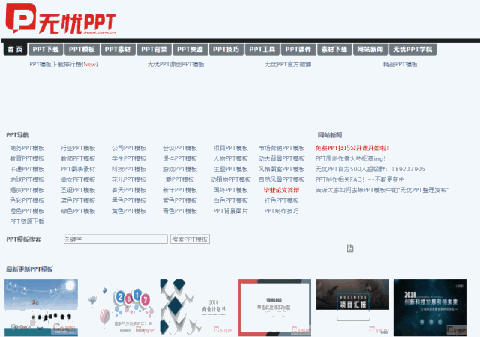Open the 素材下载 navigation tab
480x337 pixels.
point(334,49)
